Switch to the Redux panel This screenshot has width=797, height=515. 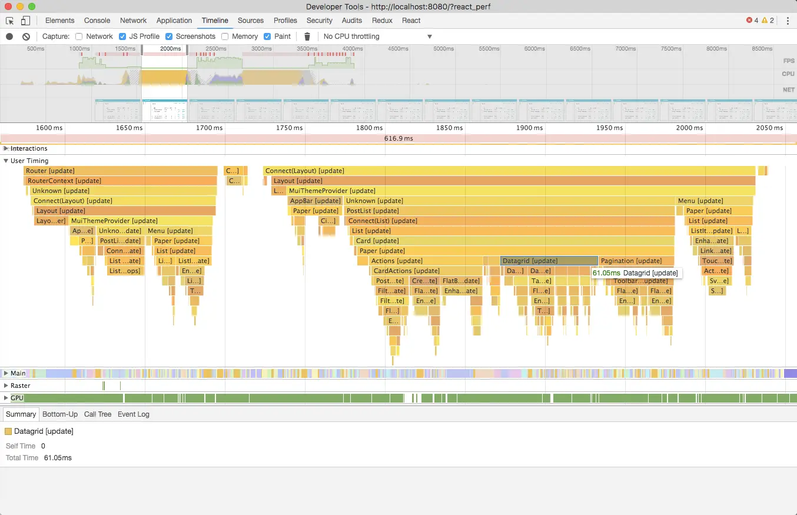(x=382, y=20)
